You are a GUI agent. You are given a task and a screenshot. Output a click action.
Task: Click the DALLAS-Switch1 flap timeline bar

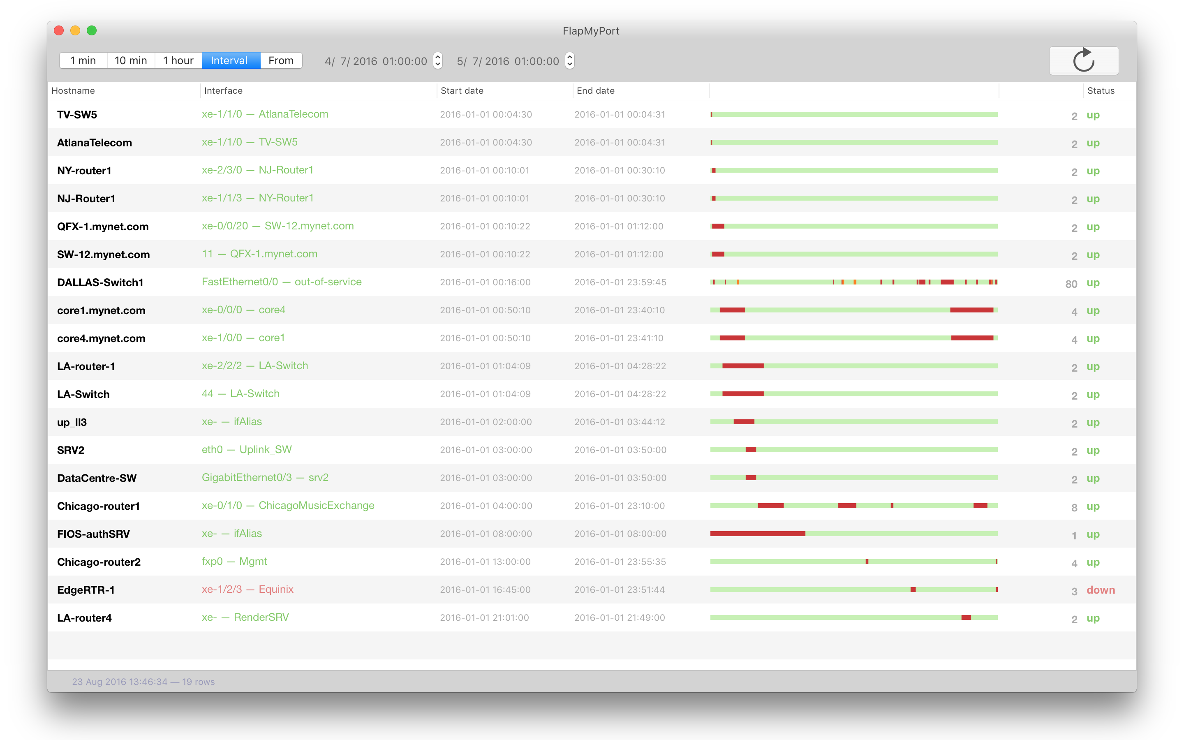tap(854, 282)
